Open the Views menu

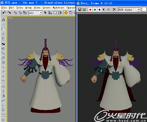pos(37,7)
